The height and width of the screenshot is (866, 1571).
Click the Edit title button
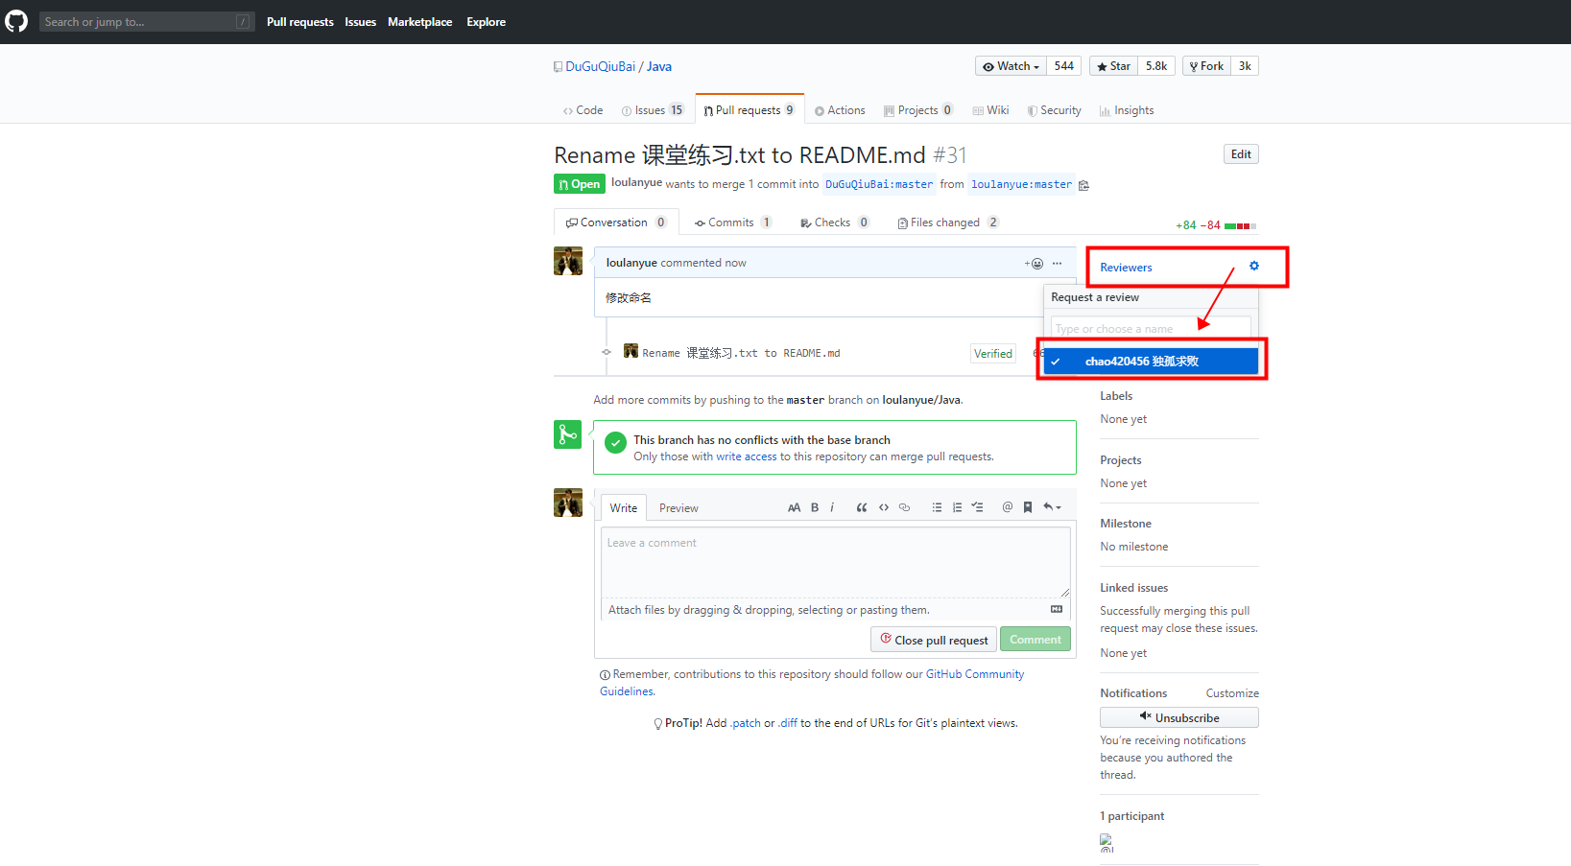[1241, 154]
